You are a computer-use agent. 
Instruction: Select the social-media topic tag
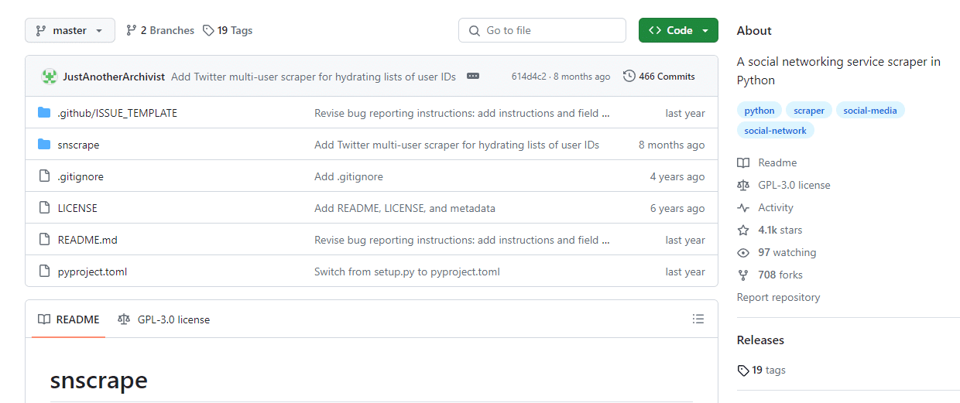pyautogui.click(x=869, y=111)
